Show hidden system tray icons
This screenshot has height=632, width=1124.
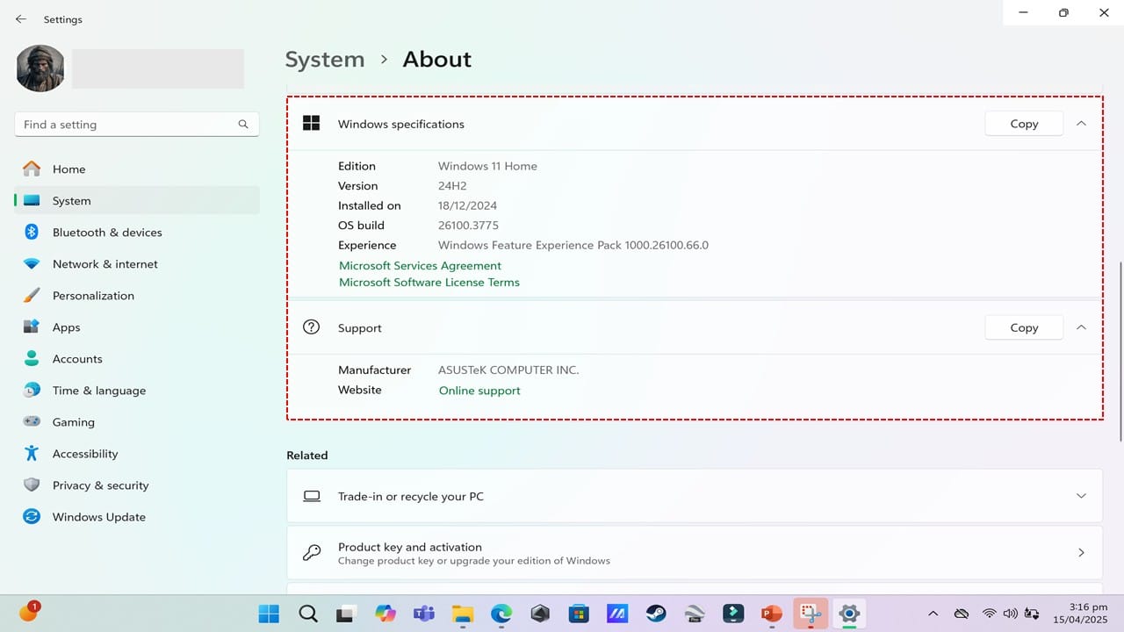933,614
